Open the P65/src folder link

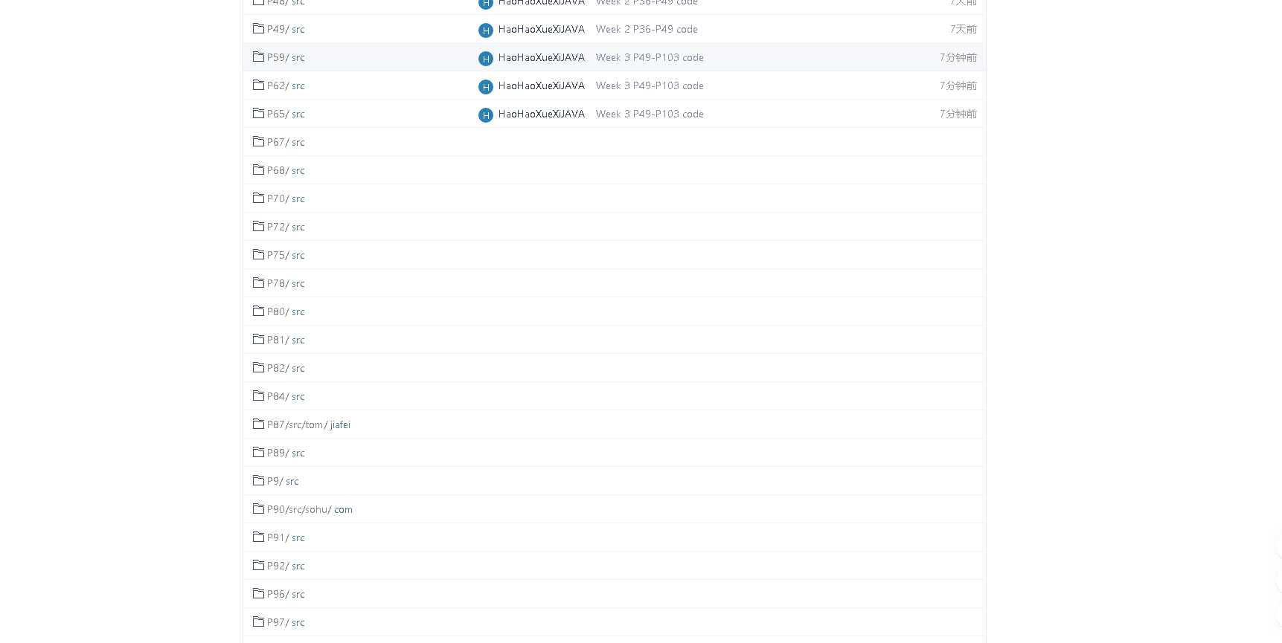[x=286, y=114]
